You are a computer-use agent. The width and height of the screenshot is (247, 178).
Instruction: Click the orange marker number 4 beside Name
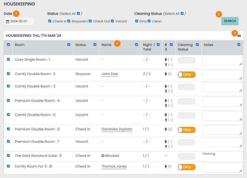click(x=117, y=43)
